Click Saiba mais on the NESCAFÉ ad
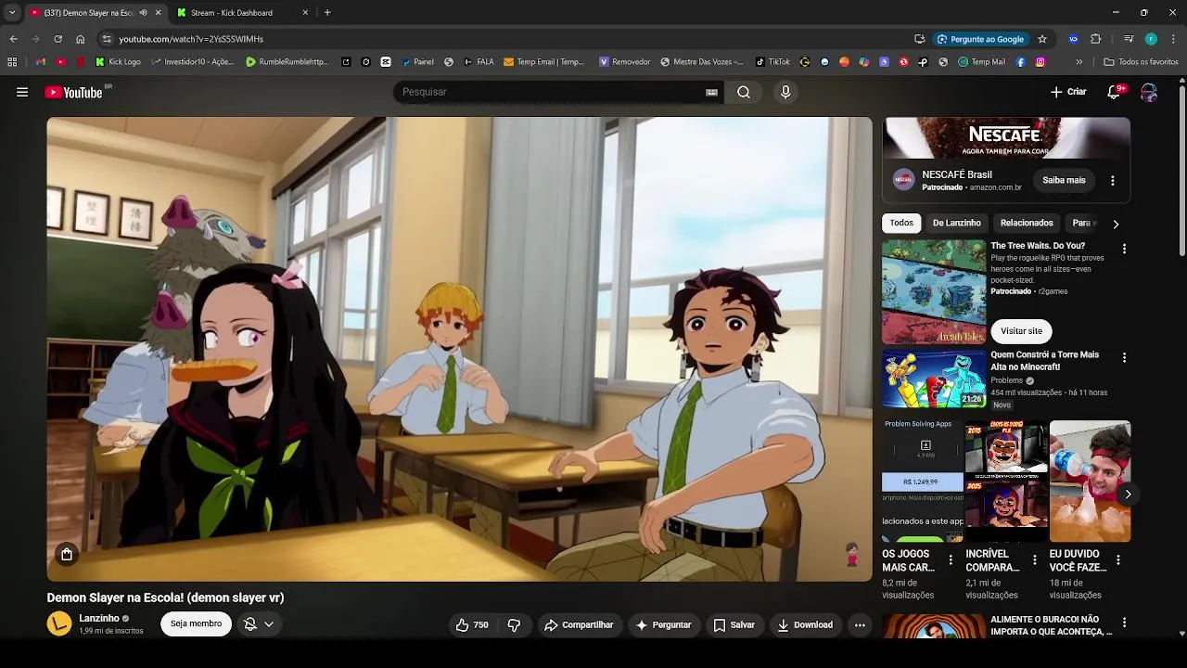The height and width of the screenshot is (668, 1187). 1064,180
